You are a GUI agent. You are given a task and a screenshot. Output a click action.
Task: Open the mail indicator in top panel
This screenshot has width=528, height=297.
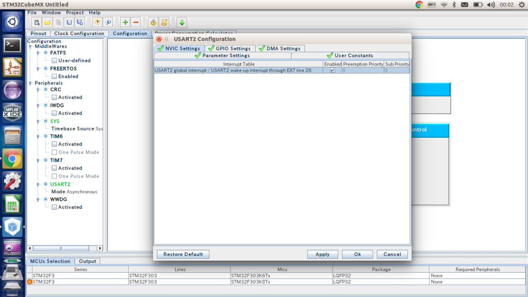coord(465,5)
